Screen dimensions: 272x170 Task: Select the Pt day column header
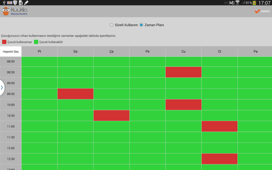click(x=39, y=52)
